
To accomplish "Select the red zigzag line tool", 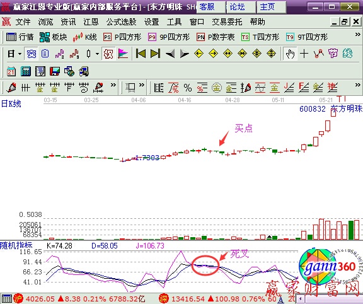I will point(318,54).
